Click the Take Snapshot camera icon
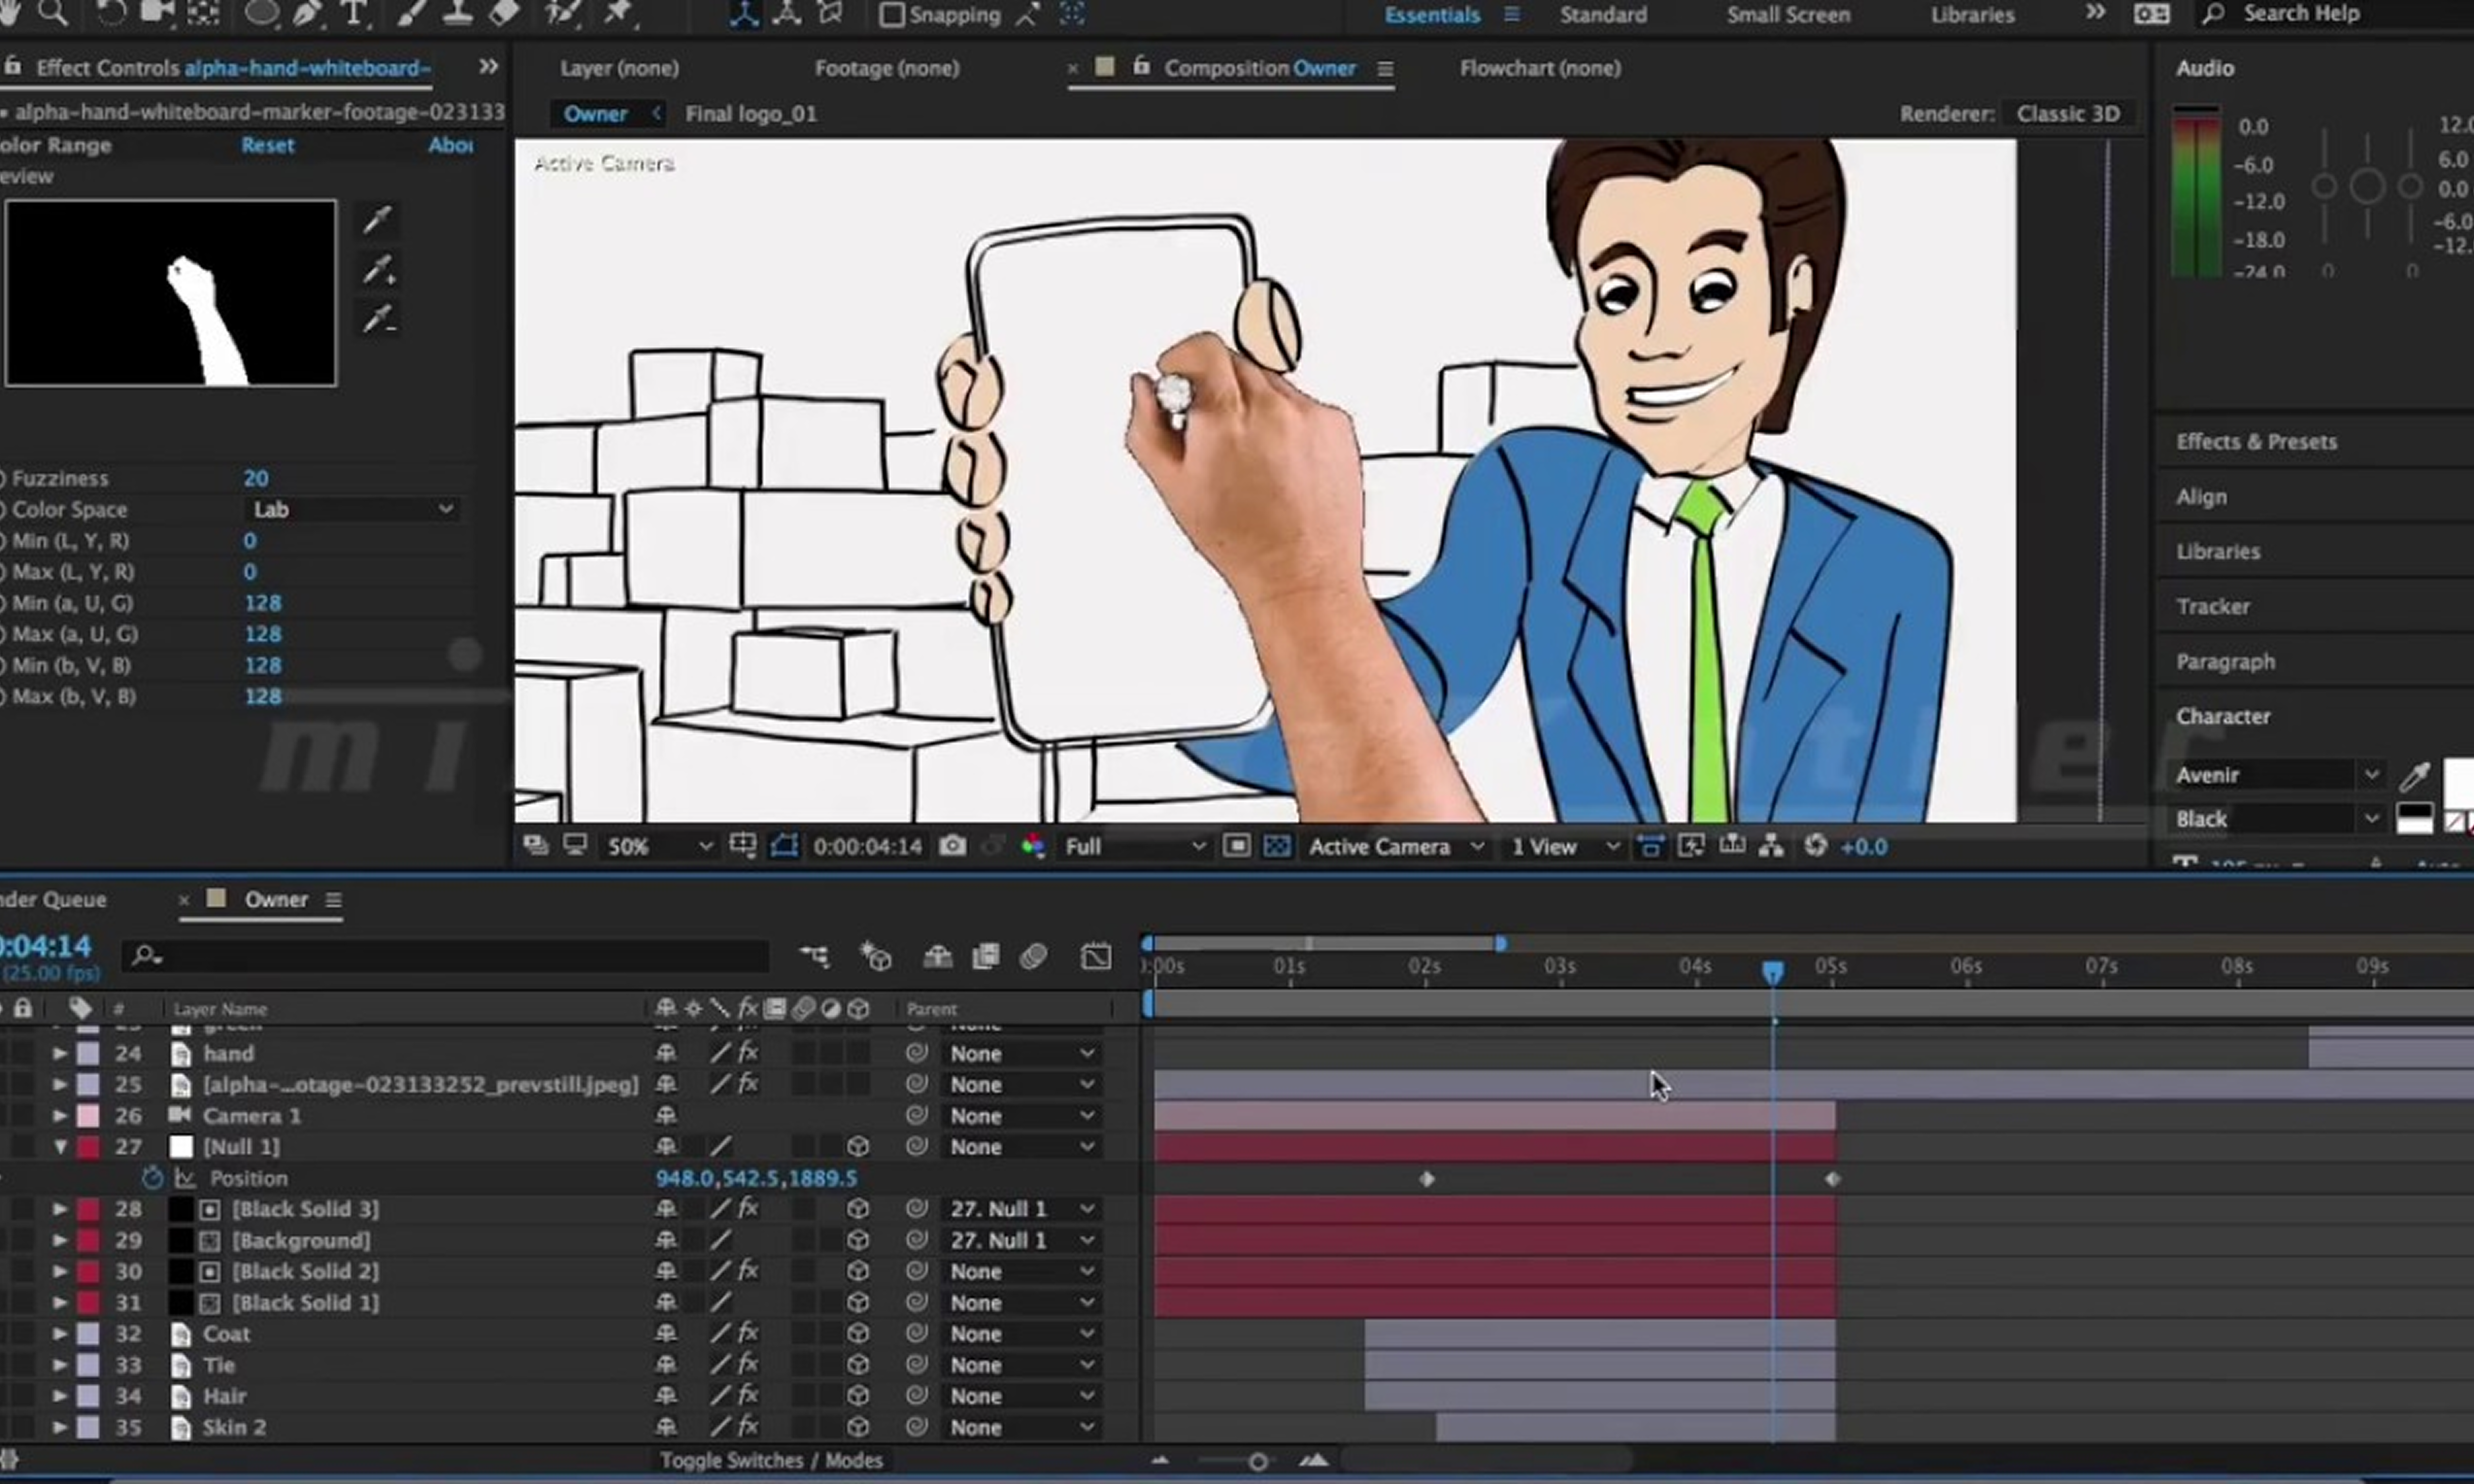The width and height of the screenshot is (2474, 1484). click(952, 847)
